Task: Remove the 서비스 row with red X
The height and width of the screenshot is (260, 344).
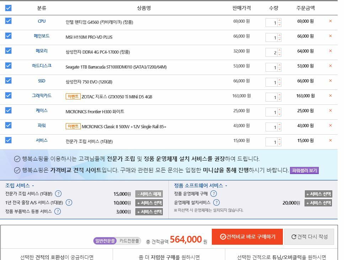Action: tap(330, 140)
